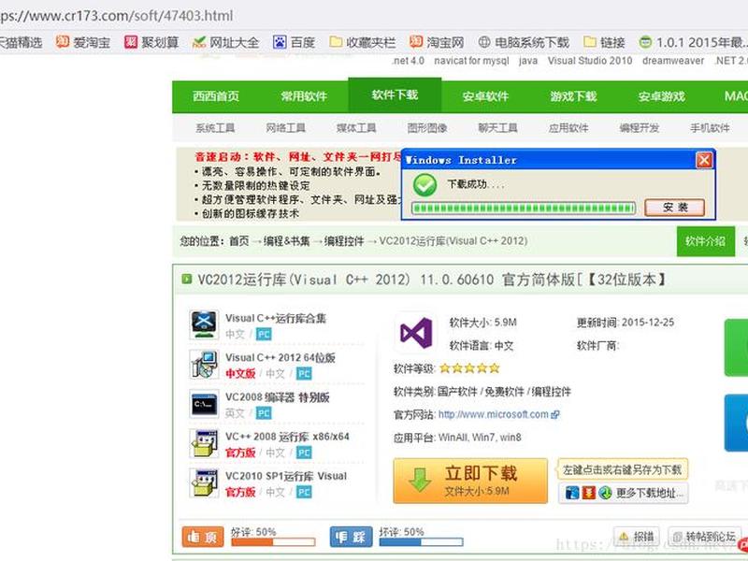748x561 pixels.
Task: Open the VC2008 编译器 特别版 link
Action: tap(277, 397)
